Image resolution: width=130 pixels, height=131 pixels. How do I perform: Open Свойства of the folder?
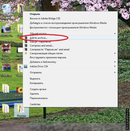point(35,104)
